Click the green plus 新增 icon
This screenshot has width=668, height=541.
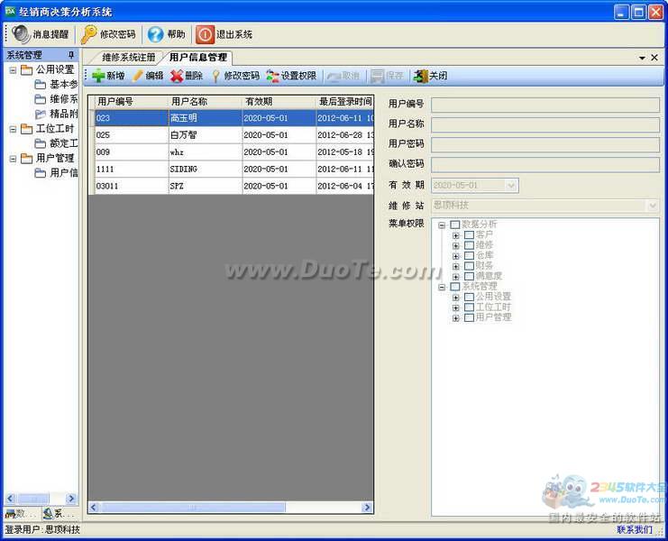point(98,76)
